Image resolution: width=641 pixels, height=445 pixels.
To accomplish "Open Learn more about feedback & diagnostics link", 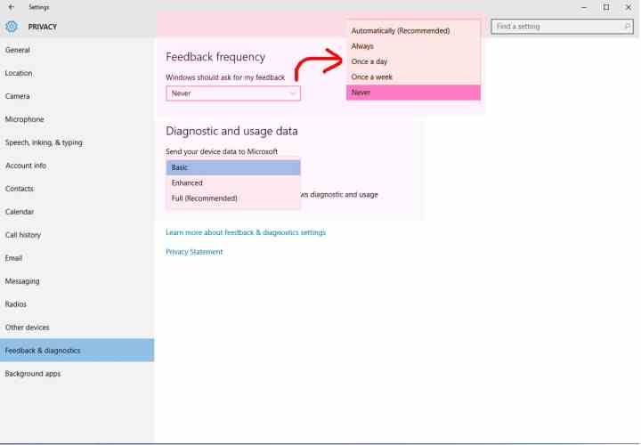I will (x=246, y=232).
